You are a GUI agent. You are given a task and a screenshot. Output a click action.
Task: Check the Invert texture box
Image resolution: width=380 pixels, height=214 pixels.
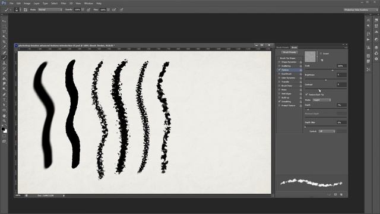click(x=321, y=53)
